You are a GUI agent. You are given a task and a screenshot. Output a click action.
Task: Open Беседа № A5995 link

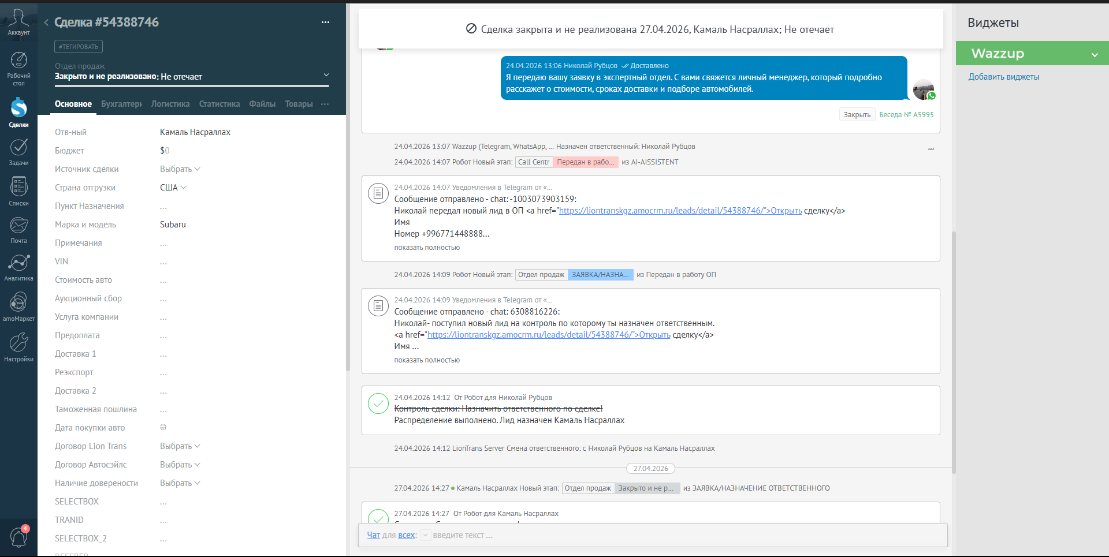[x=906, y=115]
